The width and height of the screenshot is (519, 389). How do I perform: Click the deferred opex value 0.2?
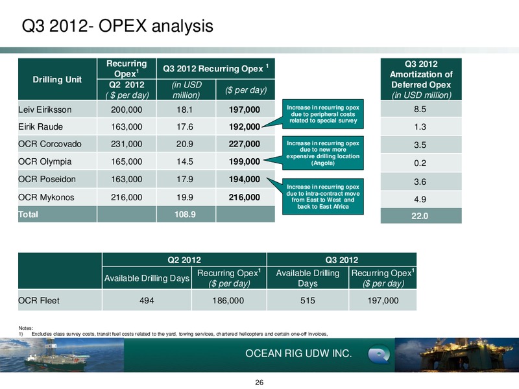[x=420, y=163]
